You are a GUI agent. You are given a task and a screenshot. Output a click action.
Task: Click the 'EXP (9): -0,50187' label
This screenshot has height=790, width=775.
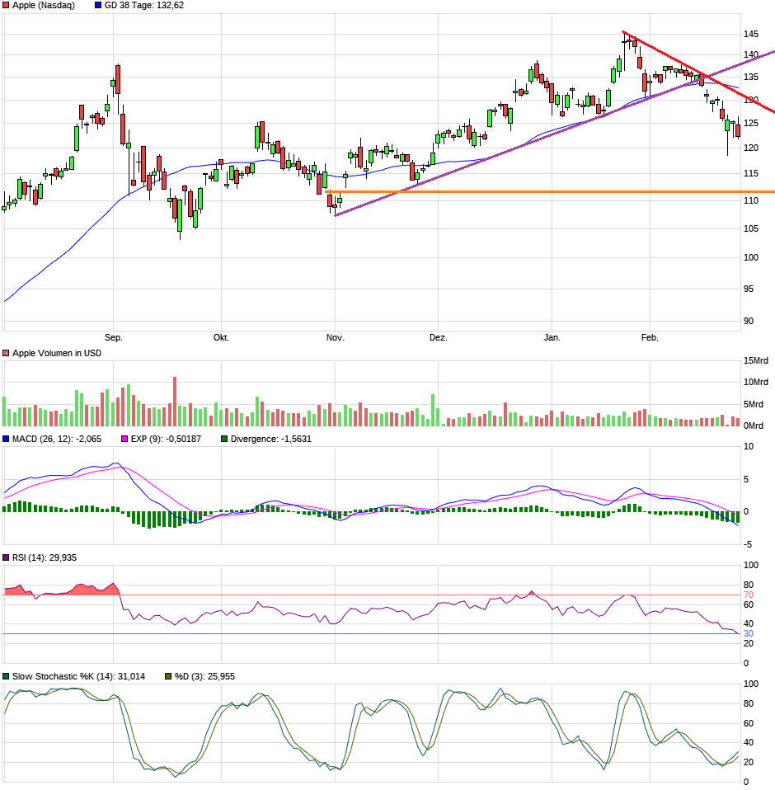pyautogui.click(x=166, y=439)
